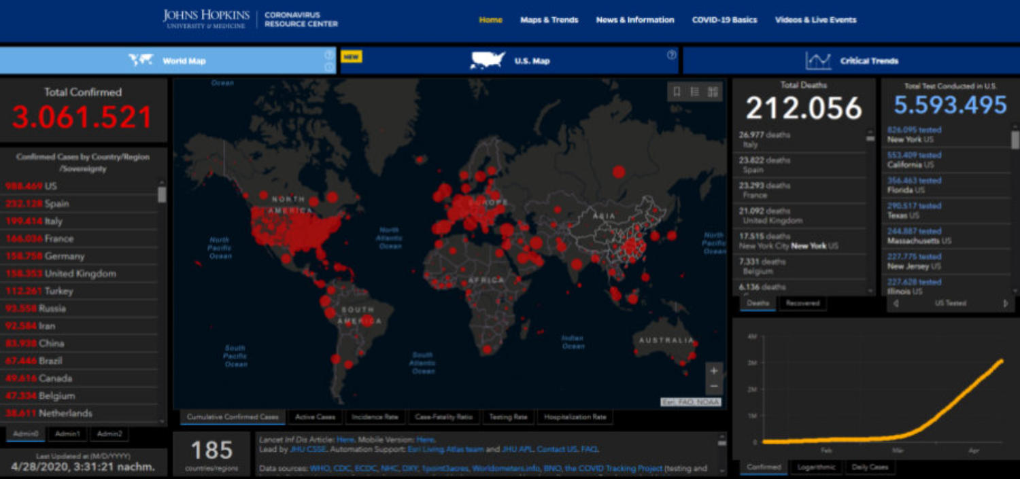
Task: Open Maps & Trends in the navigation
Action: click(549, 20)
